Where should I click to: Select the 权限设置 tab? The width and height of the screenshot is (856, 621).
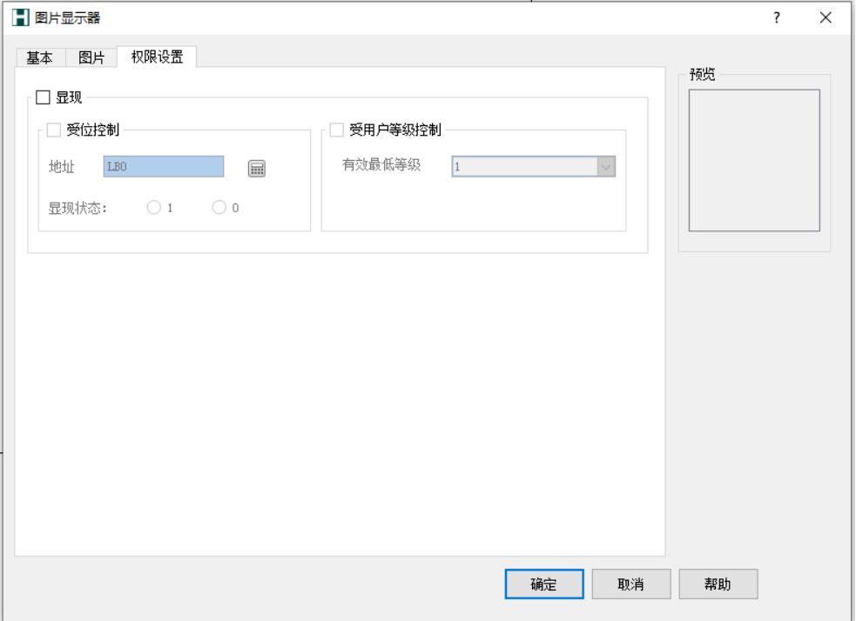click(157, 57)
